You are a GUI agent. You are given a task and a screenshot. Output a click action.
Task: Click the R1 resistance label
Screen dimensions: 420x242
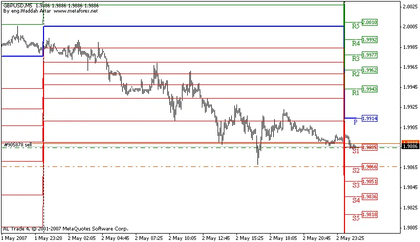click(x=356, y=92)
